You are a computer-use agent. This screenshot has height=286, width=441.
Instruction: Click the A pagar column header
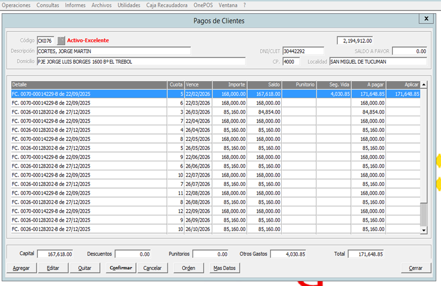click(369, 85)
